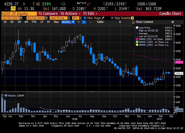Enable the Key Events checkbox
Image resolution: width=185 pixels, height=133 pixels.
point(112,18)
